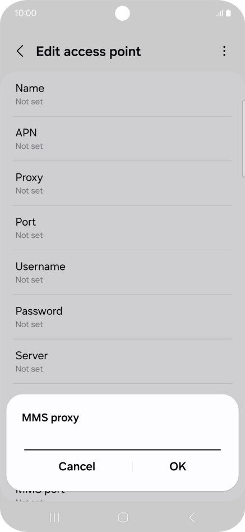Image resolution: width=245 pixels, height=532 pixels.
Task: Select the Server setting row
Action: [122, 361]
